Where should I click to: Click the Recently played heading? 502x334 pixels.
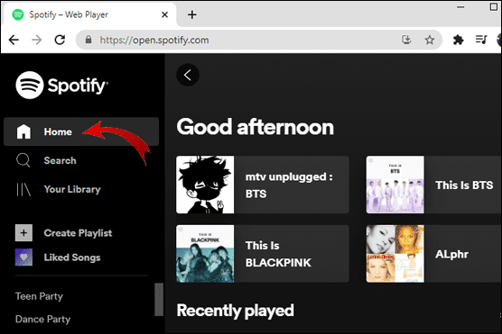[236, 311]
